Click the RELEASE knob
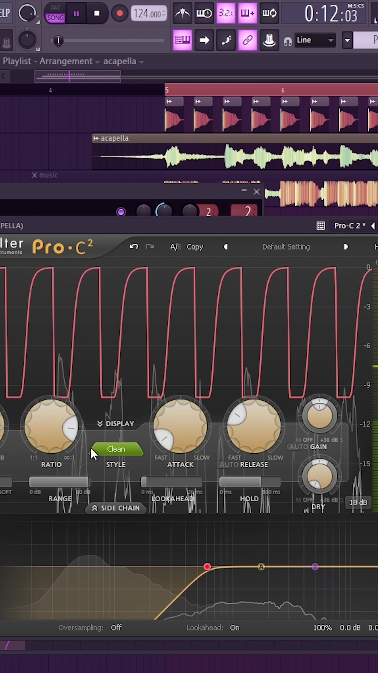The height and width of the screenshot is (673, 378). pos(254,426)
